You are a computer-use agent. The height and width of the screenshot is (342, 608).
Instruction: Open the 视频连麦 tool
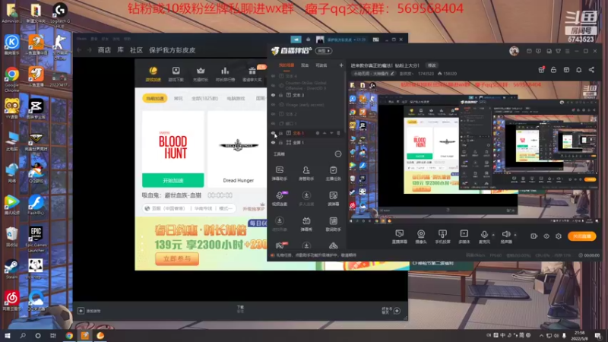(x=279, y=198)
